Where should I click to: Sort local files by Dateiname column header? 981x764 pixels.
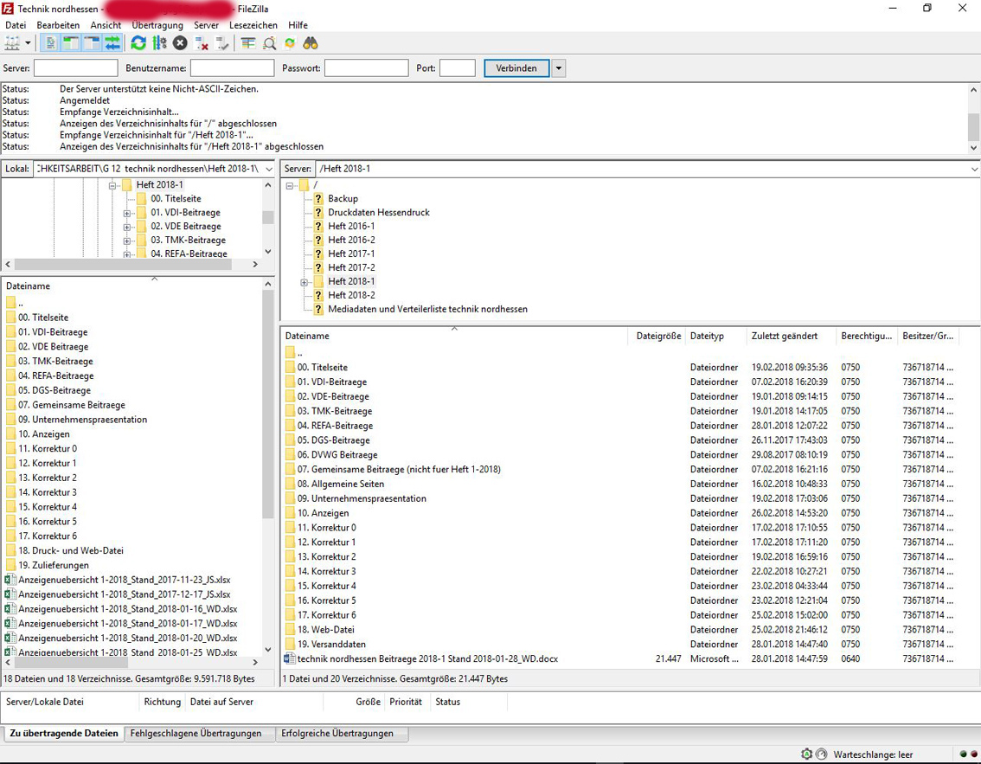131,286
